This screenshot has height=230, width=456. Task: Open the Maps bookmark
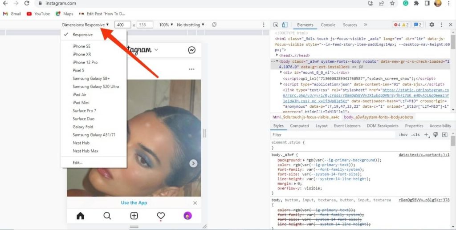click(64, 14)
